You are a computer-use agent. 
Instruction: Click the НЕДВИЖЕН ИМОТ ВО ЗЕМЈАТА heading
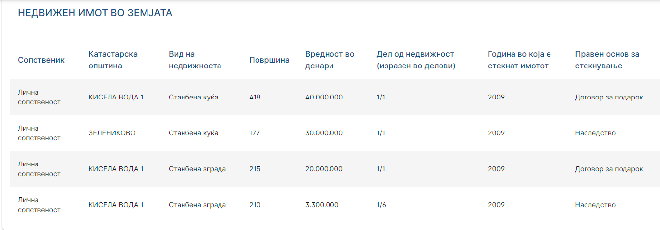pos(95,13)
